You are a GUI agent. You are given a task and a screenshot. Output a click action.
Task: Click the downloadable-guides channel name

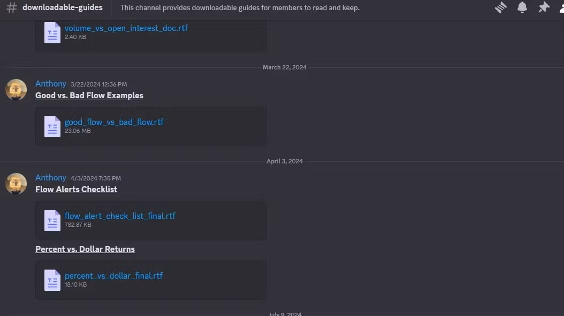(62, 7)
